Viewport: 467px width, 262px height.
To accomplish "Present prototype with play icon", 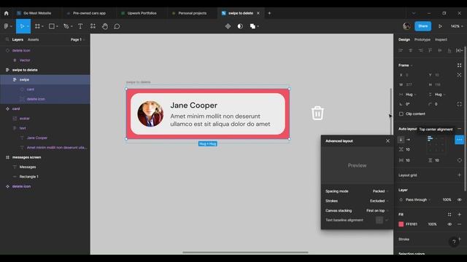I will pyautogui.click(x=440, y=26).
